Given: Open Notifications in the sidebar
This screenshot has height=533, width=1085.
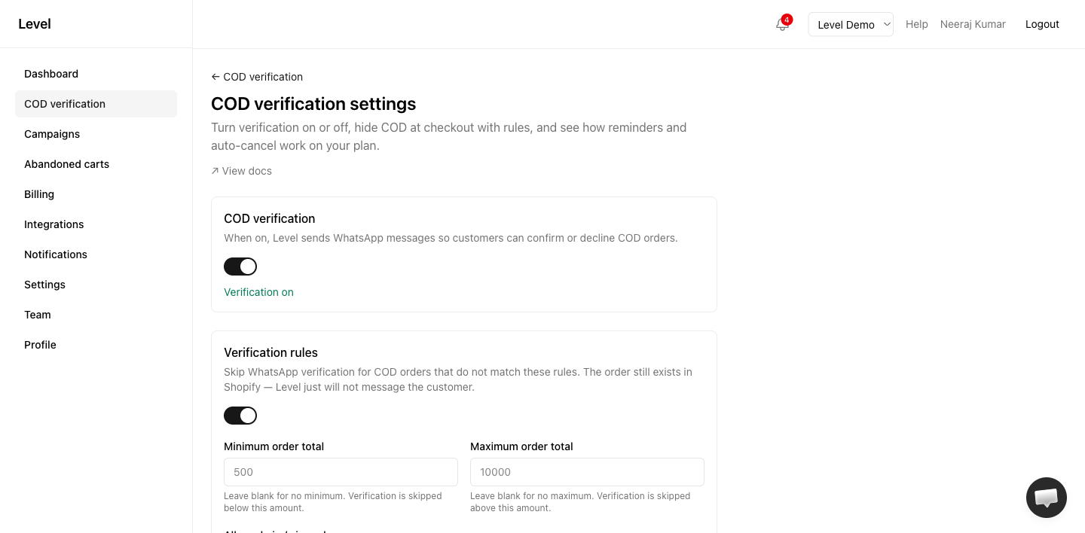Looking at the screenshot, I should 96,254.
